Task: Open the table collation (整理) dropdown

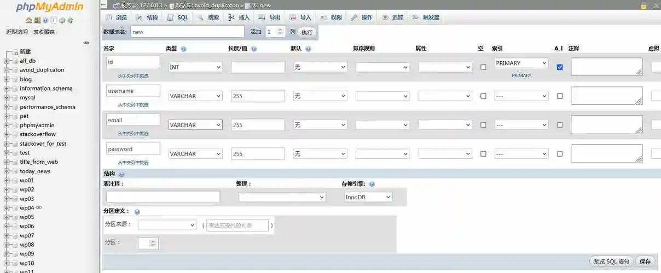Action: [x=282, y=197]
